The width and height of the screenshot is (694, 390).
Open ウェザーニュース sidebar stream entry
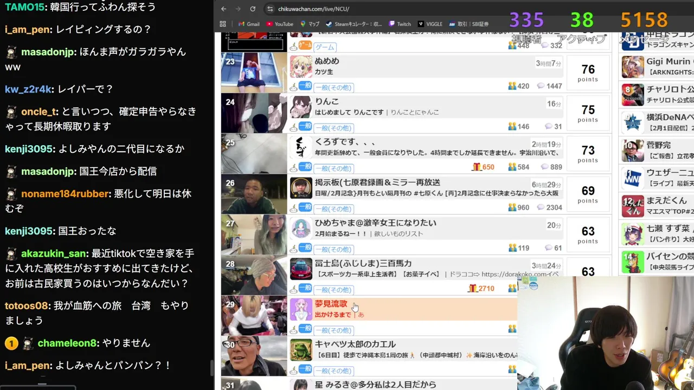tap(658, 178)
